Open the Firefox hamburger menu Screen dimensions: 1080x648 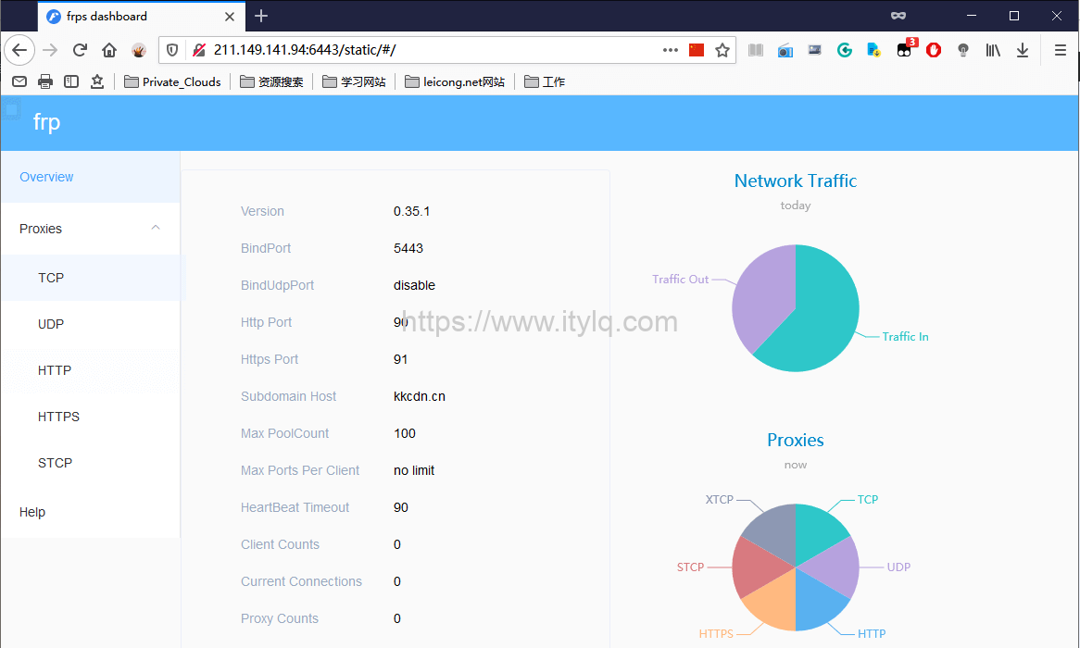pyautogui.click(x=1061, y=50)
